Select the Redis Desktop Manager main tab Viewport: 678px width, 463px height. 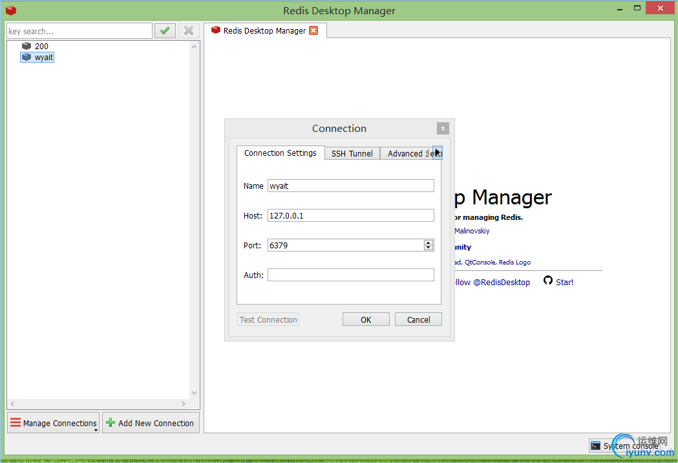pyautogui.click(x=264, y=31)
